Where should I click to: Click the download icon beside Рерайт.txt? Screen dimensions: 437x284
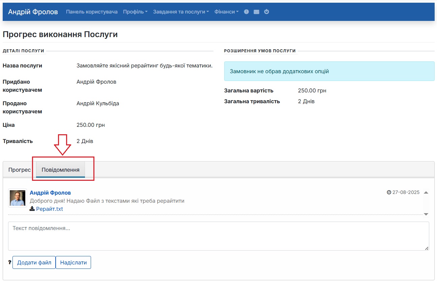[x=32, y=209]
